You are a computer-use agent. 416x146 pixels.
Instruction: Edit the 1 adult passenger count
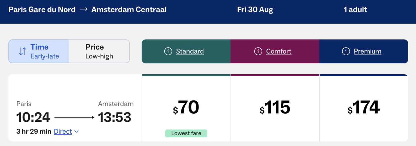(x=355, y=10)
